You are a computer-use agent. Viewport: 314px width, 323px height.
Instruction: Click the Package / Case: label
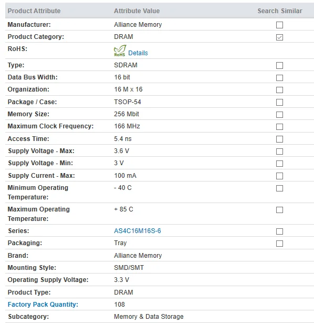32,102
